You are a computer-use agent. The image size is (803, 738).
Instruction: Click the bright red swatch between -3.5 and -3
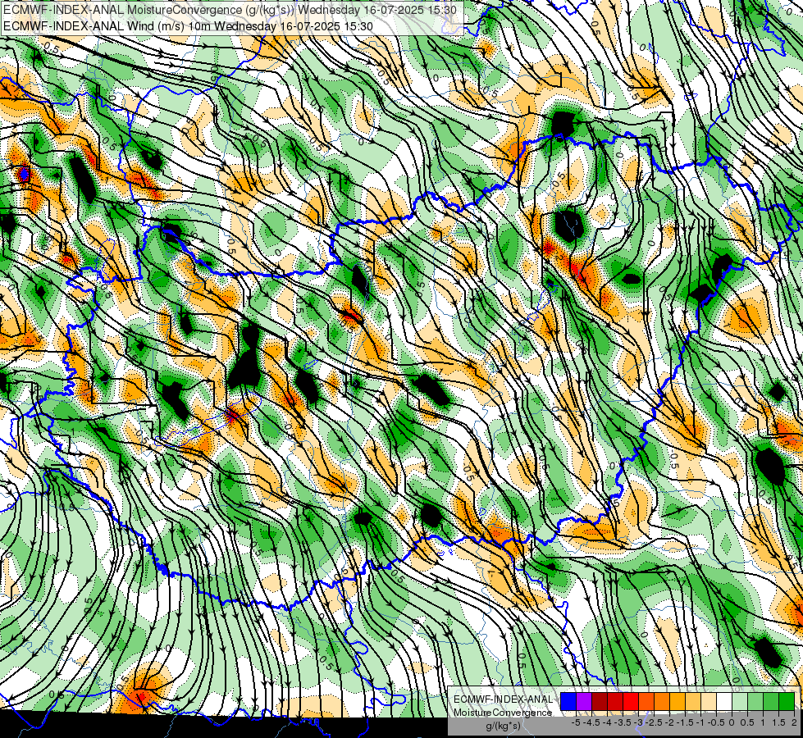(631, 702)
